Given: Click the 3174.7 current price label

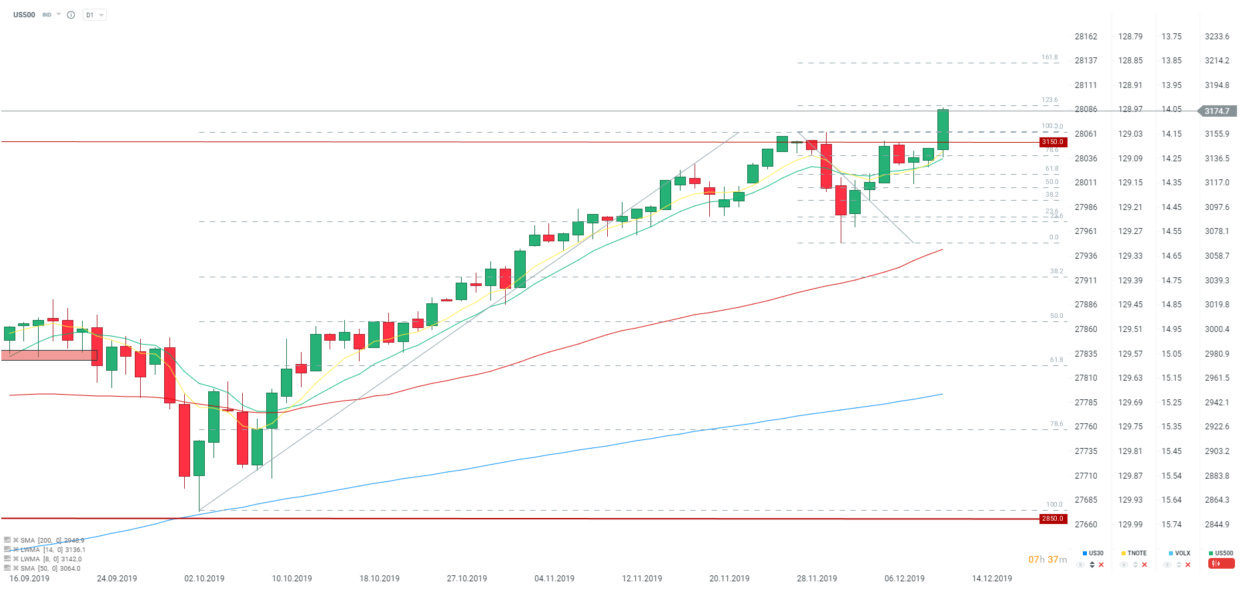Looking at the screenshot, I should [x=1217, y=111].
